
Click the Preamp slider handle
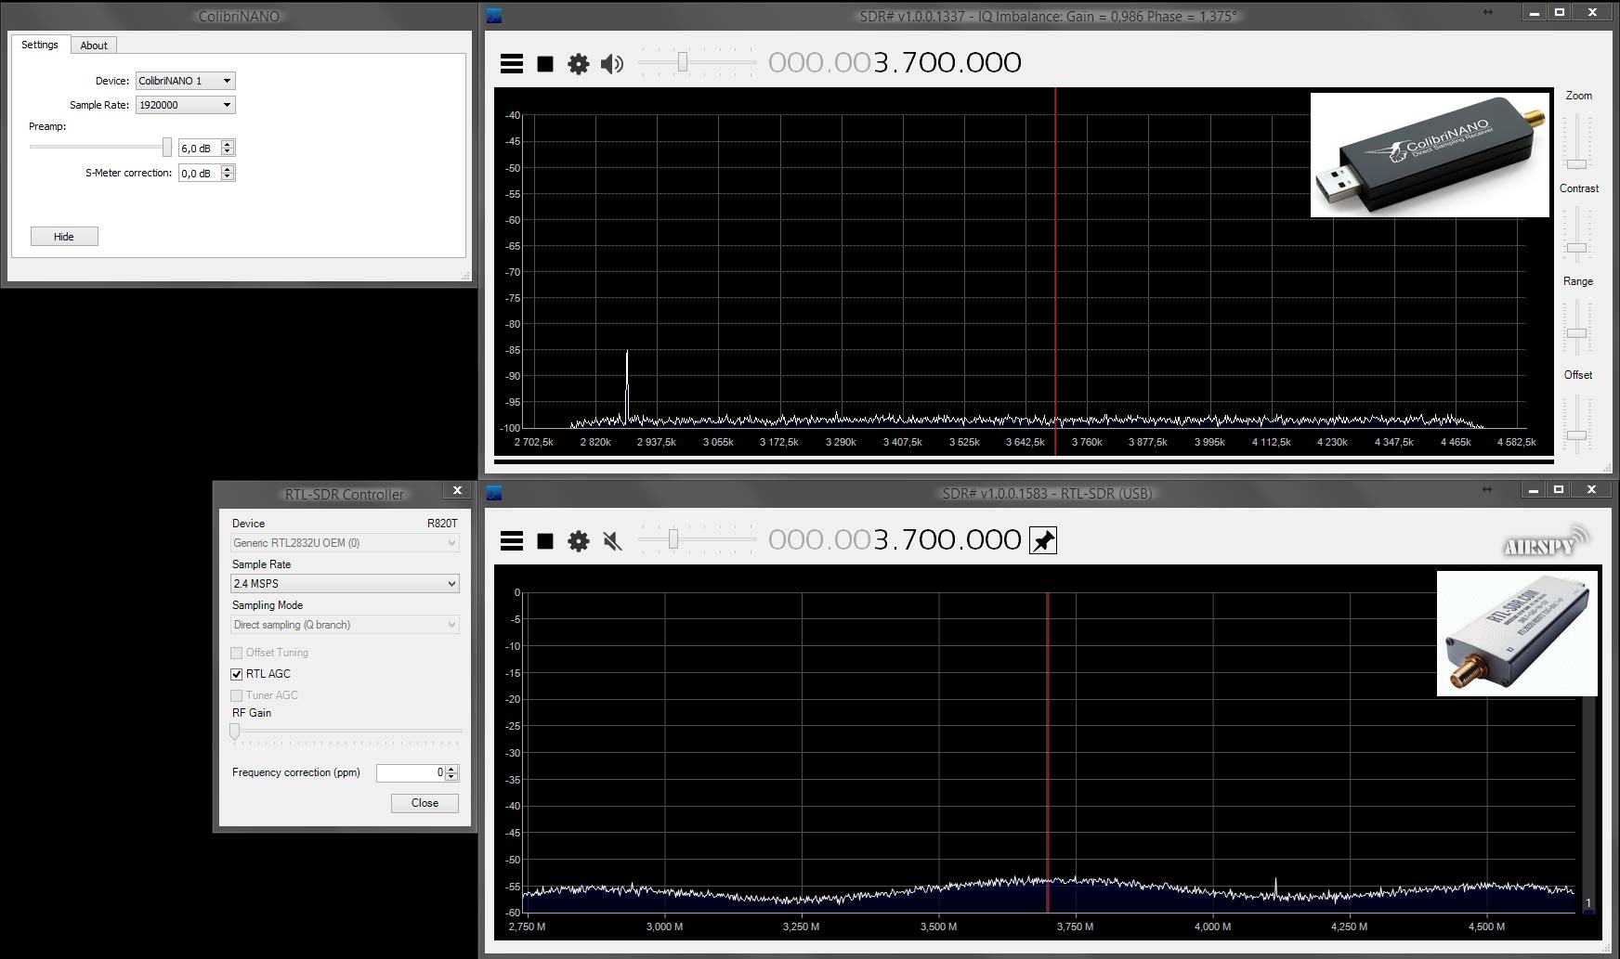[x=167, y=147]
